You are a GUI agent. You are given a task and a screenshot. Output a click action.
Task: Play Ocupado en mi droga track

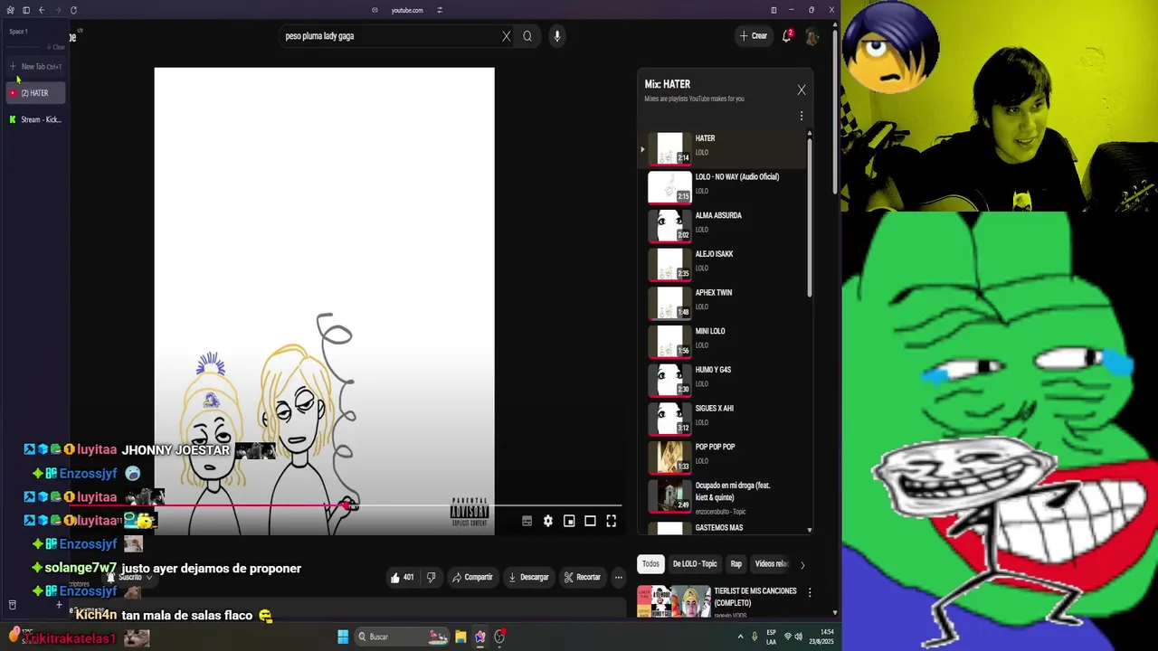(x=724, y=497)
